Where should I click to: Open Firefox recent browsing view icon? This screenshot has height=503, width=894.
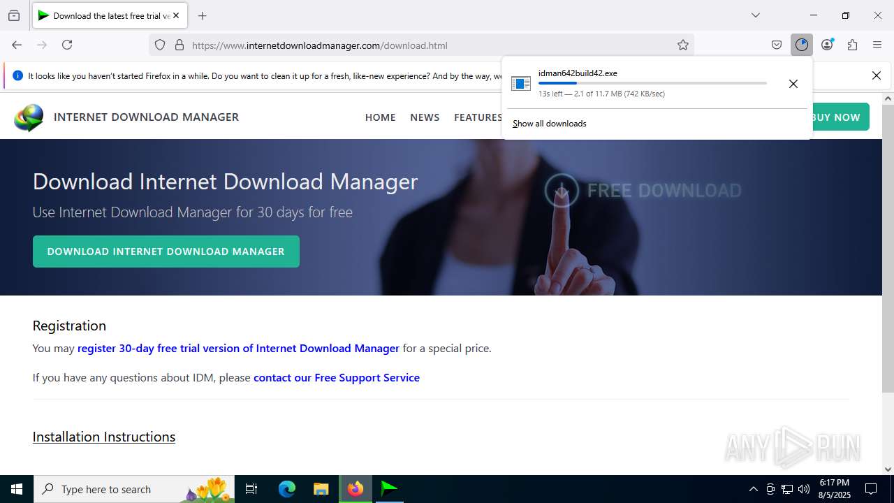pos(14,15)
